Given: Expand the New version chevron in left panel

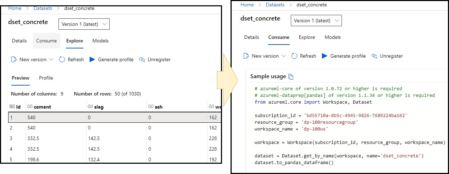Looking at the screenshot, I should pyautogui.click(x=51, y=59).
